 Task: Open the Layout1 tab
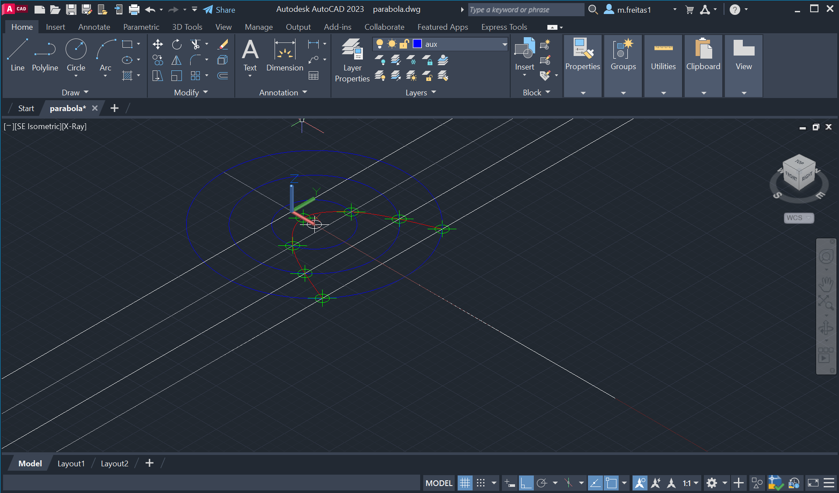[71, 463]
